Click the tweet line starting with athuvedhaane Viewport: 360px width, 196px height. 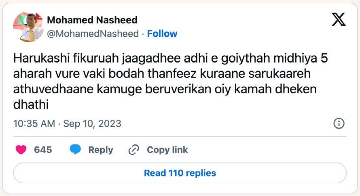pyautogui.click(x=165, y=90)
